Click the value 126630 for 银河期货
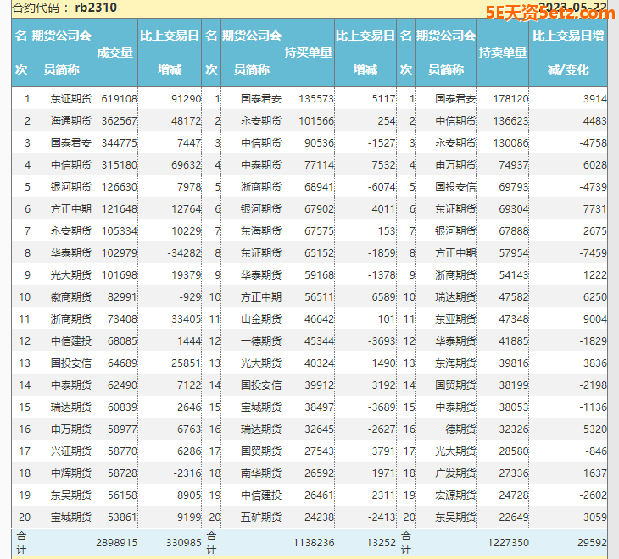 click(119, 187)
